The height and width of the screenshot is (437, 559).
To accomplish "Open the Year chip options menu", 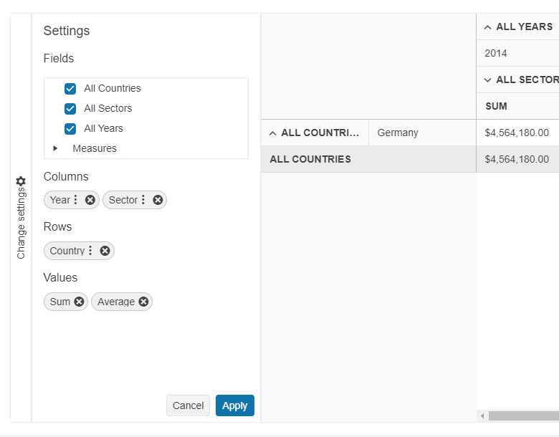I will coord(76,200).
